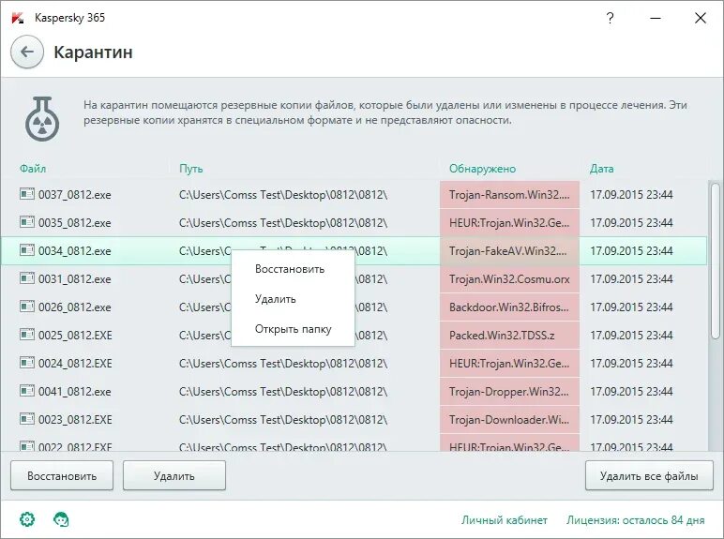The height and width of the screenshot is (539, 724).
Task: Select the 0041_0812.exe row
Action: [75, 392]
